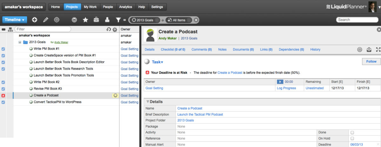This screenshot has width=381, height=147.
Task: Collapse the Details section triangle
Action: [148, 102]
